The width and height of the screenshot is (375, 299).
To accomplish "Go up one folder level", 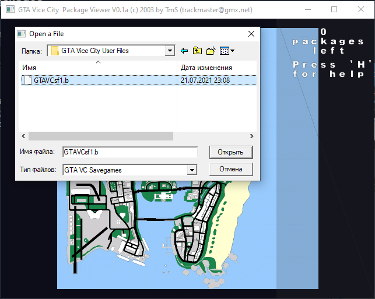I will tap(197, 51).
